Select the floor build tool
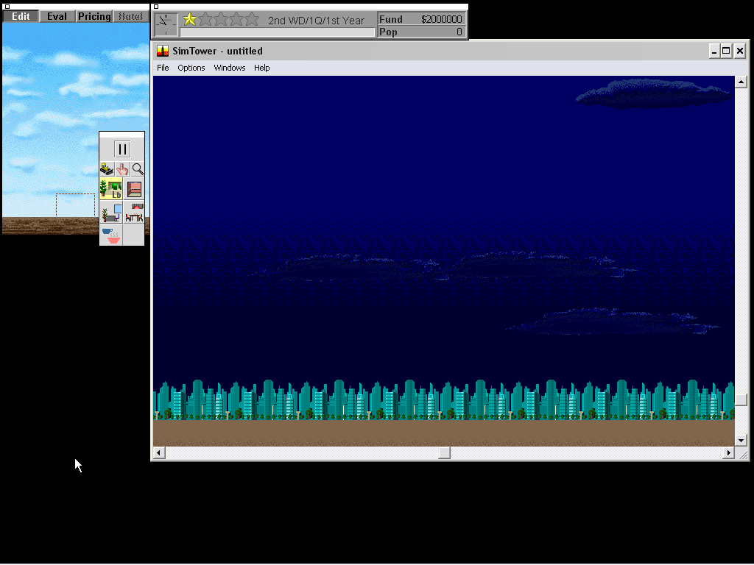Image resolution: width=754 pixels, height=565 pixels. click(x=134, y=189)
